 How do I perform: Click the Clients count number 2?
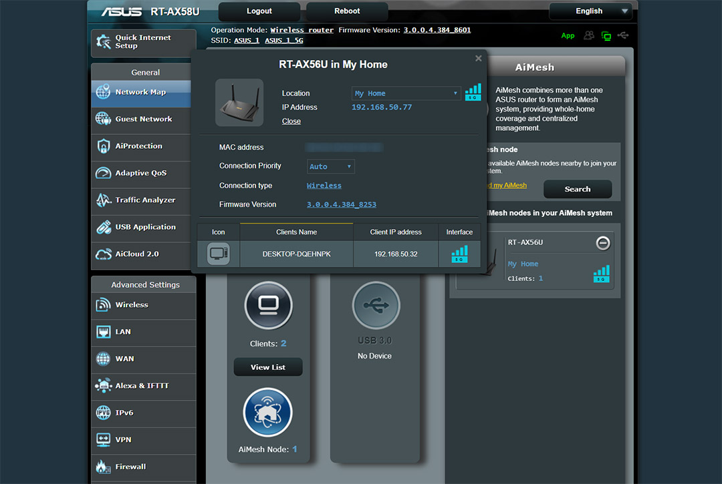pyautogui.click(x=283, y=343)
